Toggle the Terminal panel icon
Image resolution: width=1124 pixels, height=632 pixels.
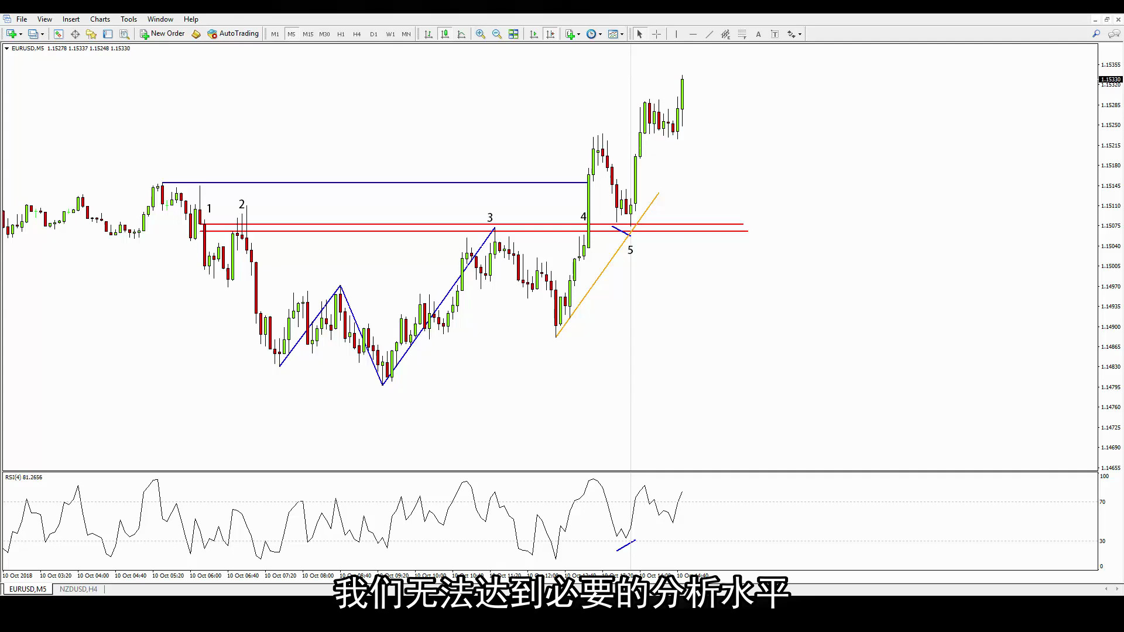pyautogui.click(x=108, y=34)
